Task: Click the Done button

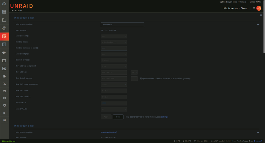Action: [x=118, y=117]
